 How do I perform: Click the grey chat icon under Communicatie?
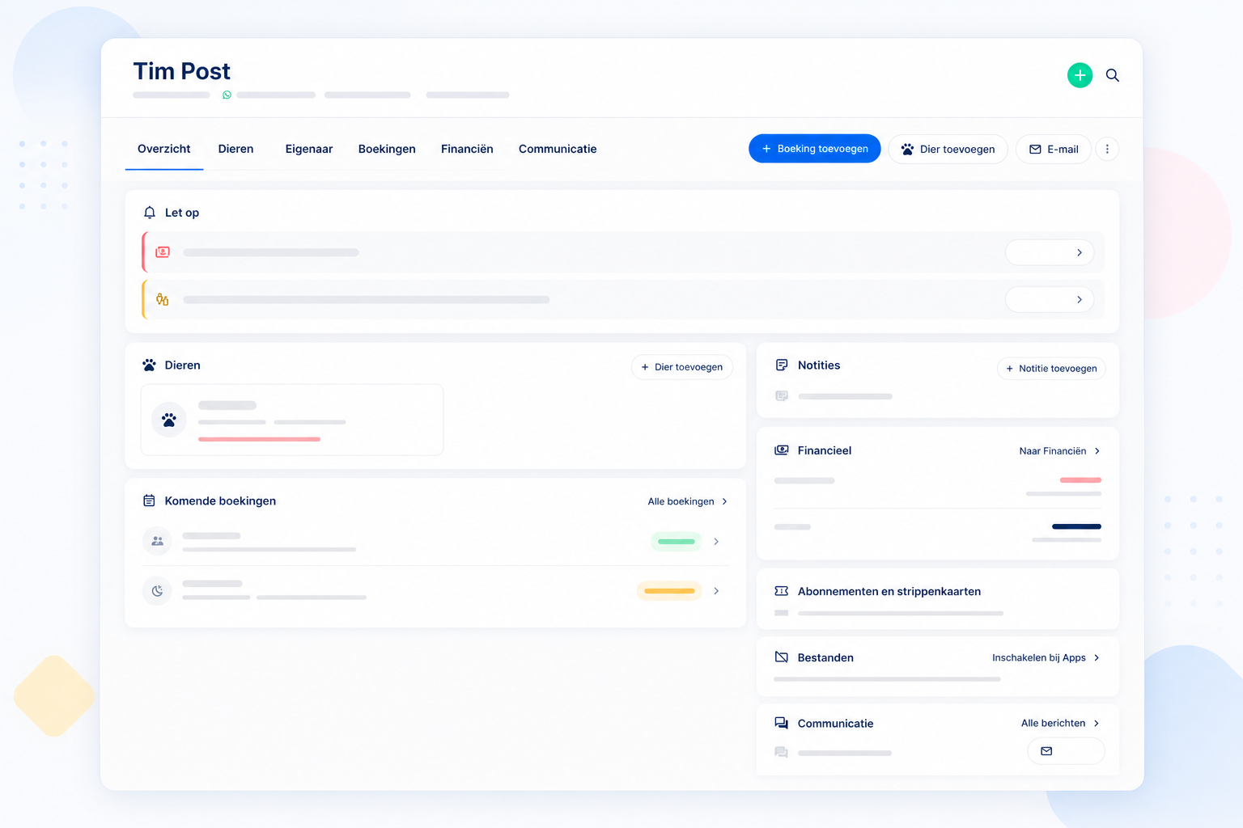click(782, 753)
